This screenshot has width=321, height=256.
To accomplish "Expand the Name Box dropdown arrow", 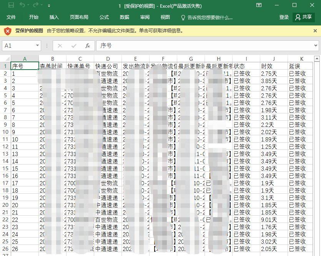I will click(x=37, y=45).
